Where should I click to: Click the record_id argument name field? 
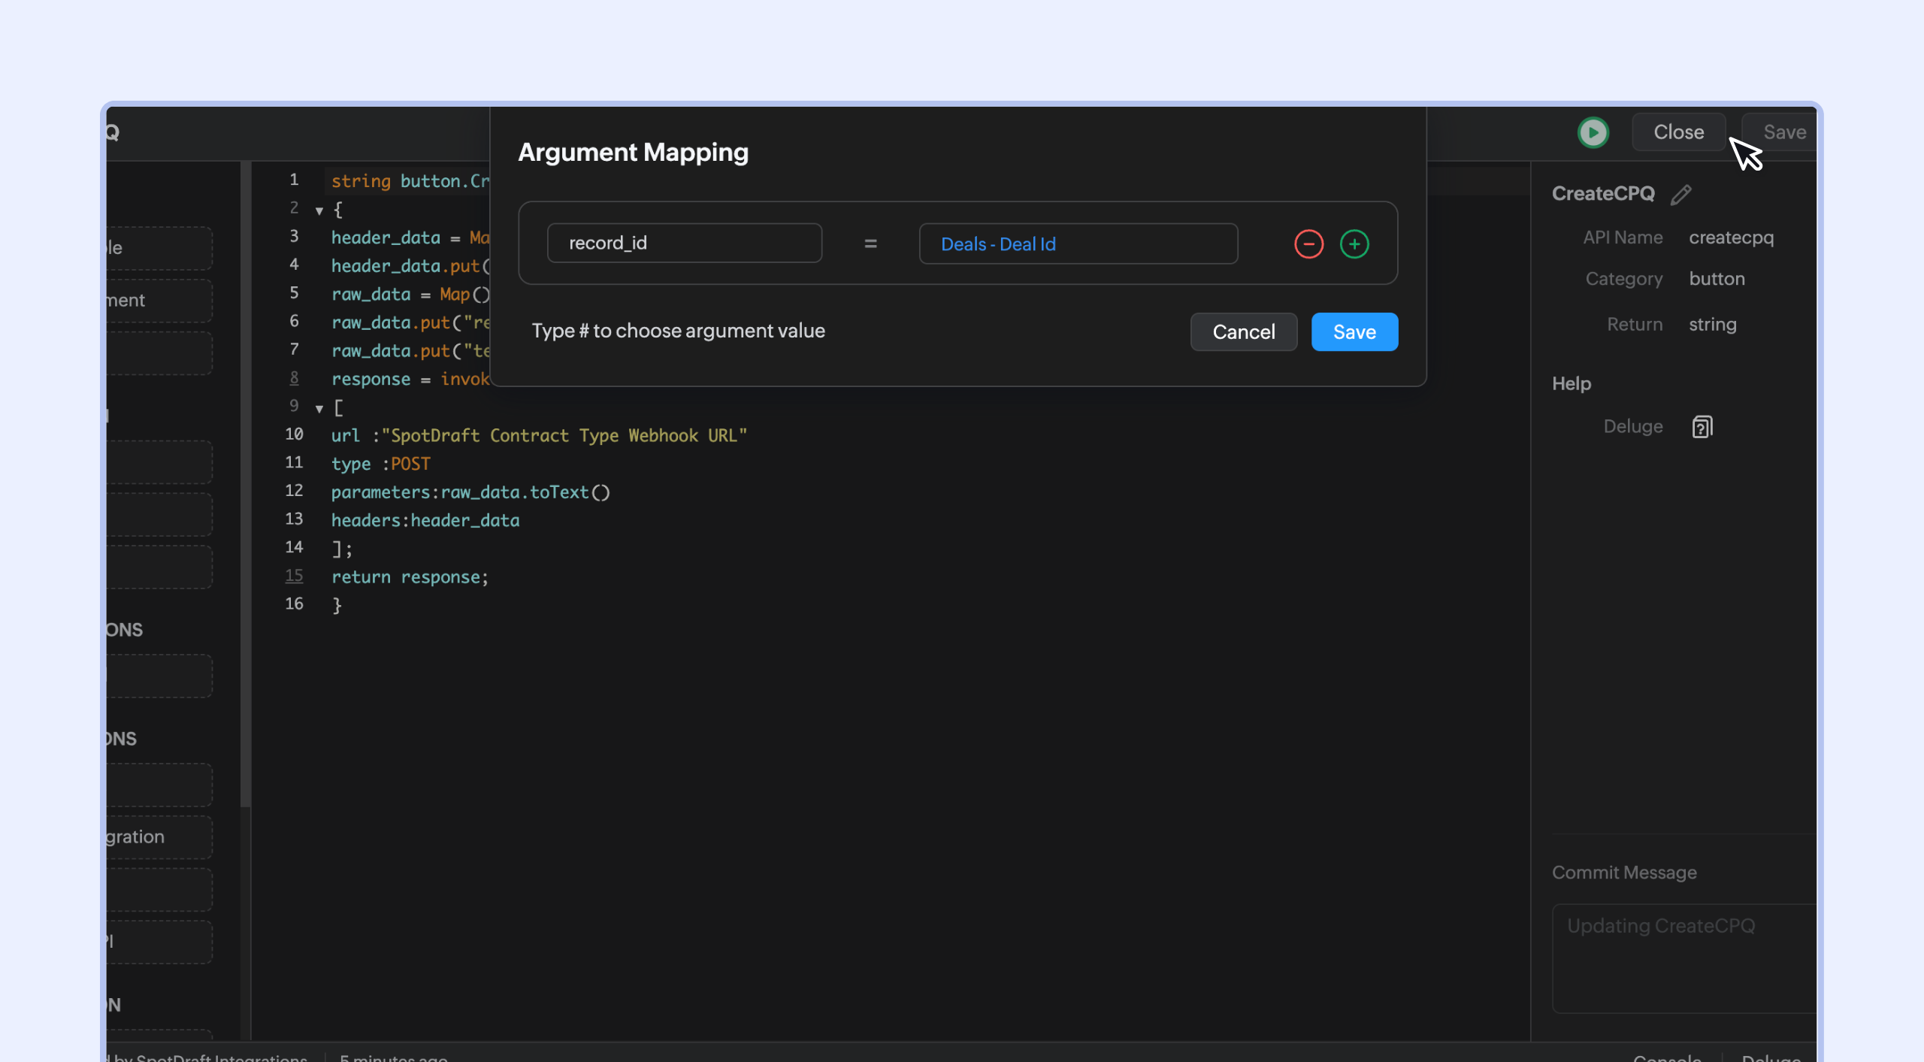(684, 243)
